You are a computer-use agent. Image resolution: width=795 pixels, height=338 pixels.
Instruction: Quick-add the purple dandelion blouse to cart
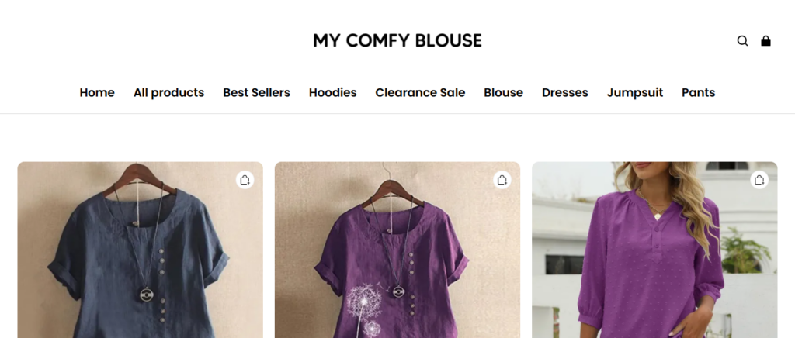(x=502, y=181)
